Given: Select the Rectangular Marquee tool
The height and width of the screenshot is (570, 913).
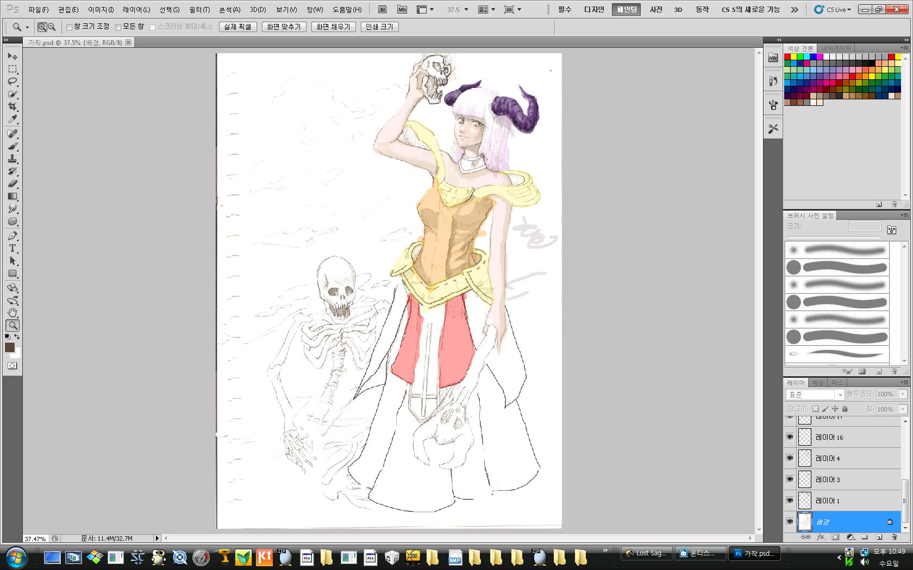Looking at the screenshot, I should (x=12, y=69).
